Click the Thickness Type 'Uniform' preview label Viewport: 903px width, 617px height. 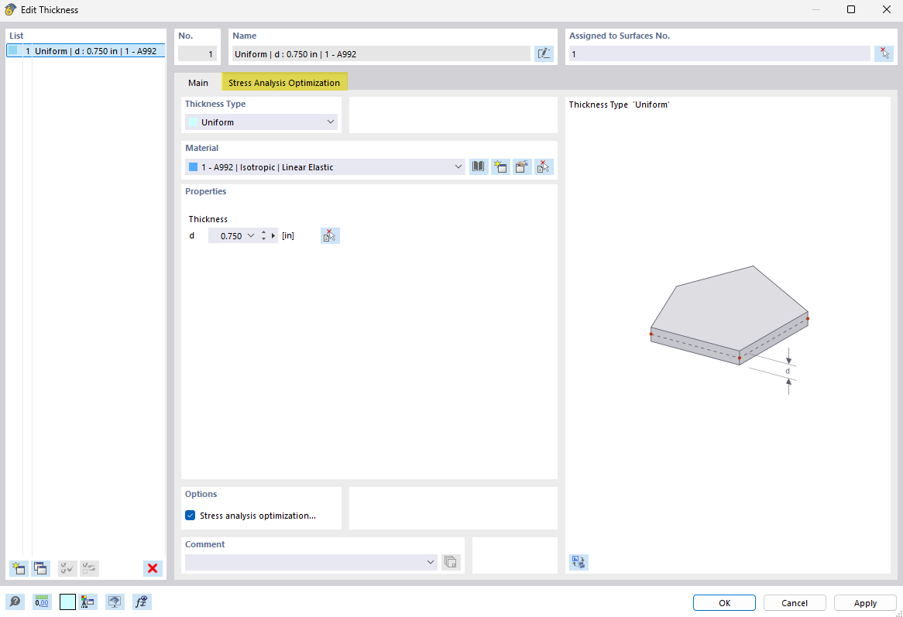point(619,105)
